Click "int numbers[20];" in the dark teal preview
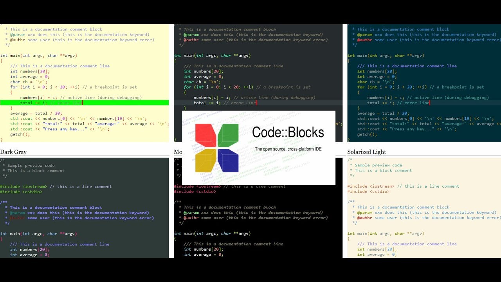 377,71
